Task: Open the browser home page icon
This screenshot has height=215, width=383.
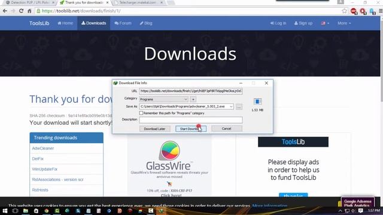Action: coord(29,11)
